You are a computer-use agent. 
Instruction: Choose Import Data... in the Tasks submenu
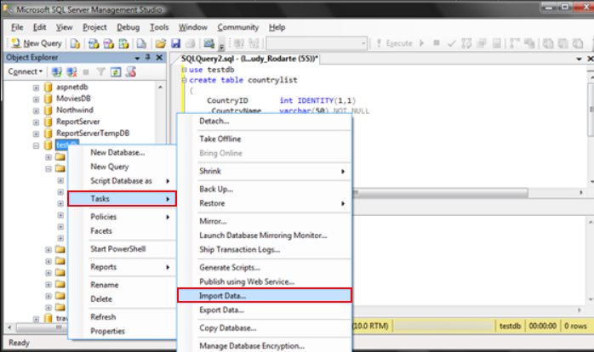click(x=265, y=296)
